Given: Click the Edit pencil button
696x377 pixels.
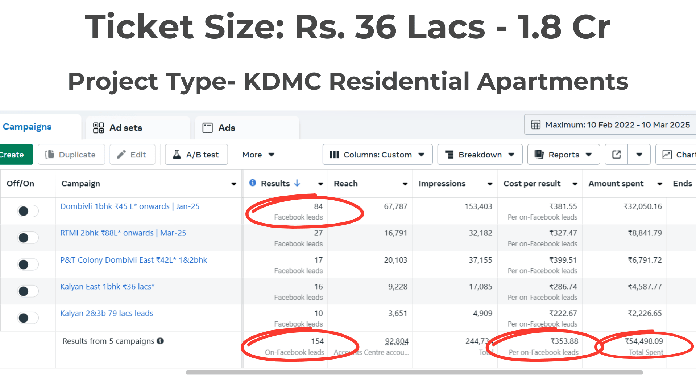Looking at the screenshot, I should tap(132, 155).
